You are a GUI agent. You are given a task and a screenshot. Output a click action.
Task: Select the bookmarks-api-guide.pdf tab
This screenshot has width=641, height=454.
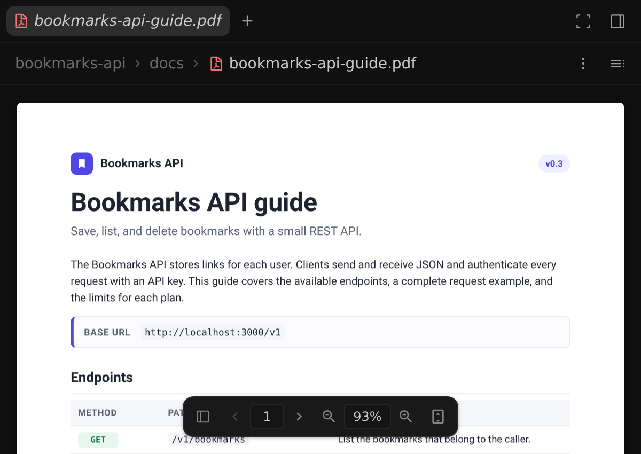(x=118, y=21)
